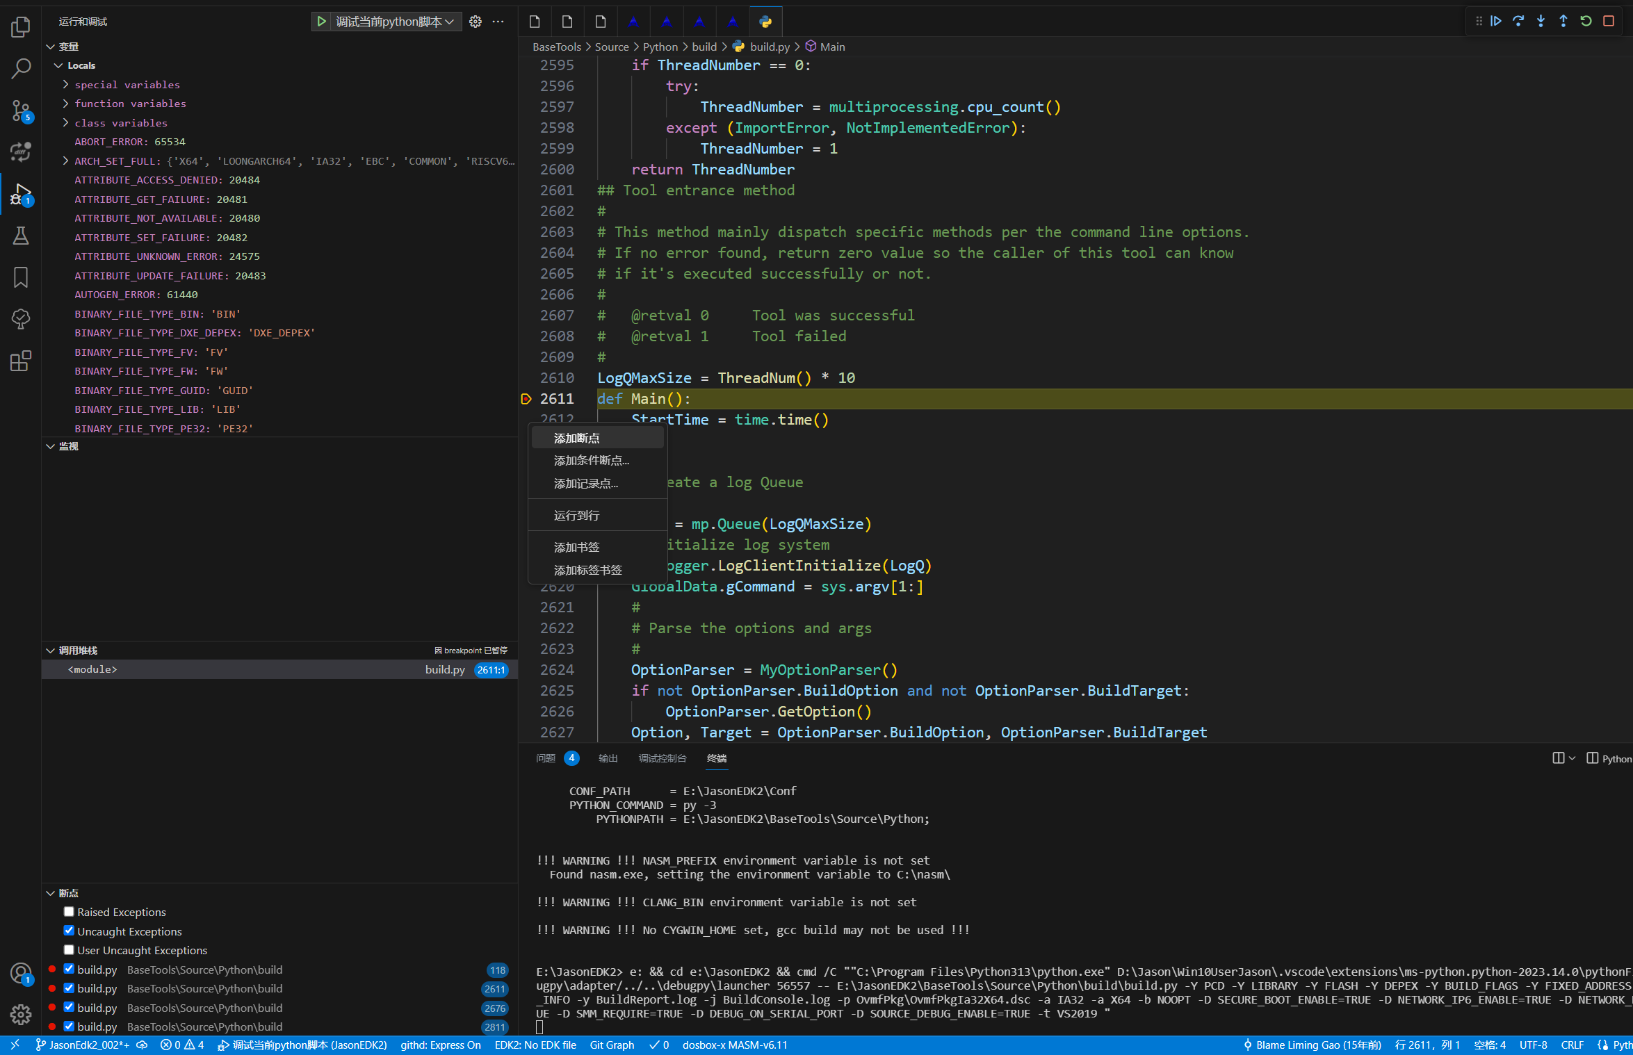Open the Accounts icon in activity bar
The image size is (1633, 1055).
[x=21, y=973]
